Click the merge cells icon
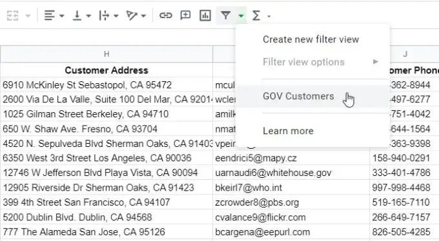This screenshot has height=241, width=439. point(13,15)
